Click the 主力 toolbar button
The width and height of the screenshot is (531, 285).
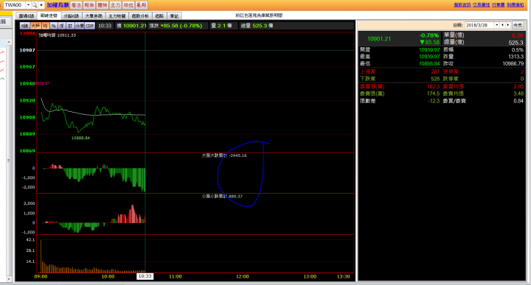click(x=116, y=5)
